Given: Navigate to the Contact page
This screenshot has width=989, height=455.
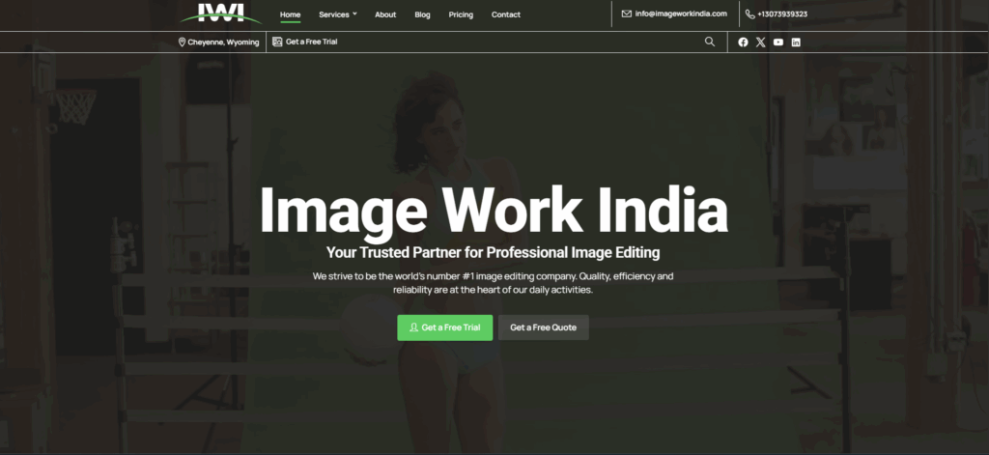Looking at the screenshot, I should [505, 14].
